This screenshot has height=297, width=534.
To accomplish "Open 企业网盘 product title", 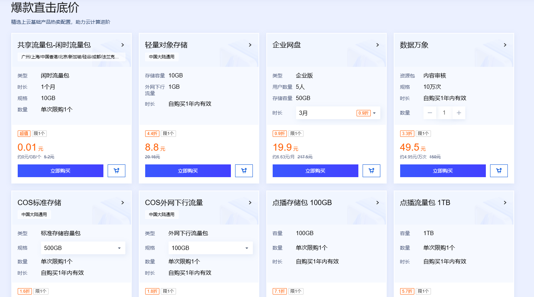I will coord(287,45).
